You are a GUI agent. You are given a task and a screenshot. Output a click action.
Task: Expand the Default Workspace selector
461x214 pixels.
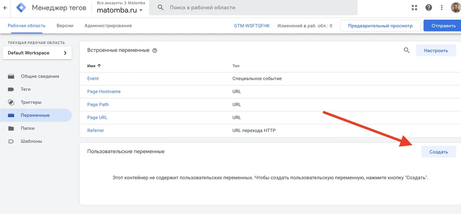click(x=37, y=53)
